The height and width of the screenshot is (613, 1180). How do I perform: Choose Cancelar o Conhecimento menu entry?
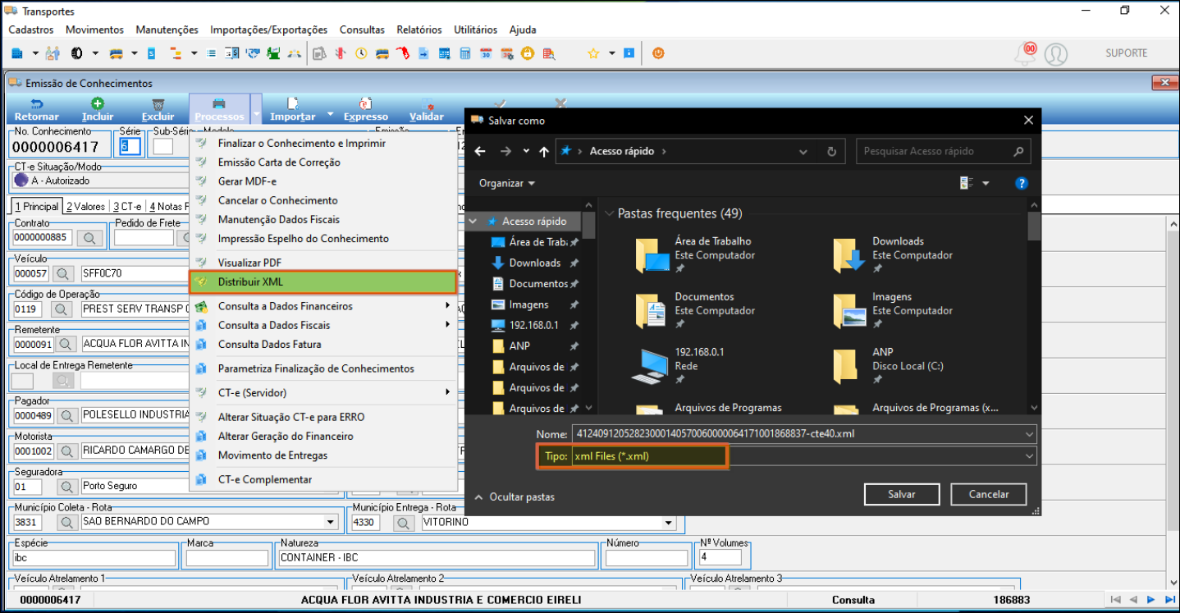pyautogui.click(x=322, y=200)
